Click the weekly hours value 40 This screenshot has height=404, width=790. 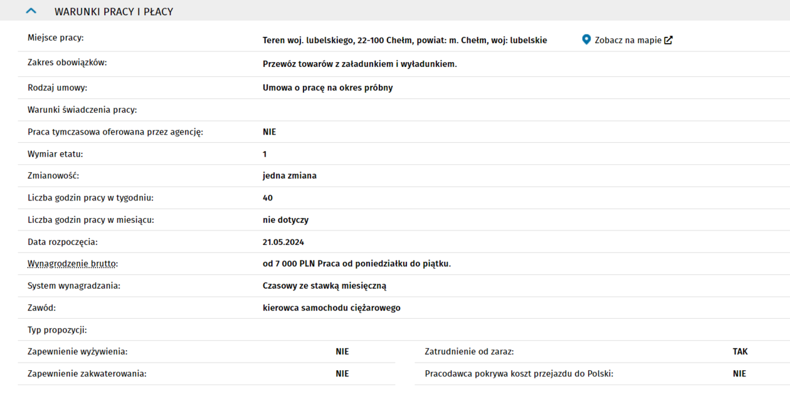click(x=268, y=198)
